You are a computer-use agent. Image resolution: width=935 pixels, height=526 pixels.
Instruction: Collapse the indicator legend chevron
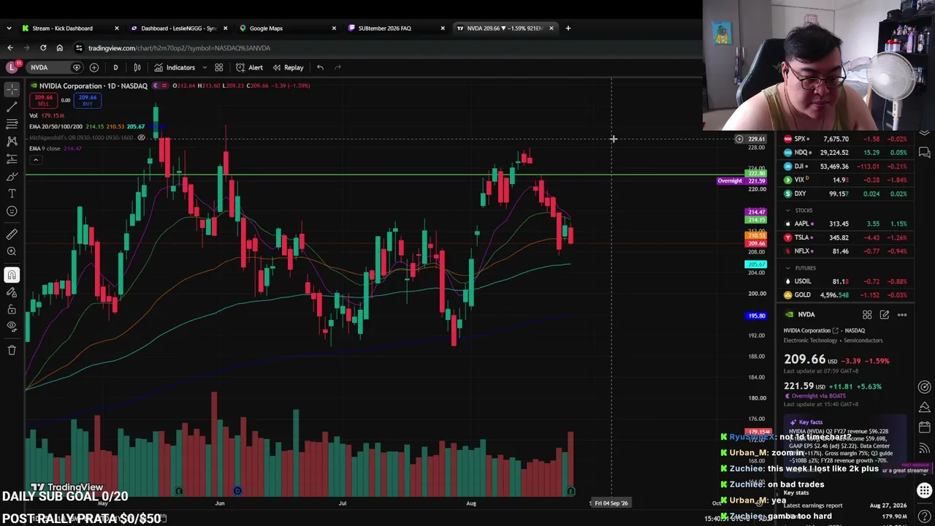click(35, 160)
